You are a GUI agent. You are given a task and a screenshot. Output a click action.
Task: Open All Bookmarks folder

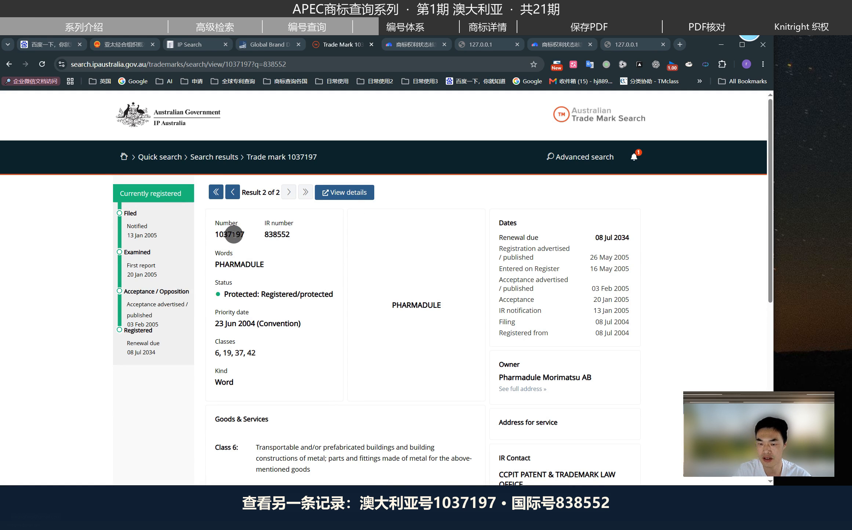click(x=742, y=81)
